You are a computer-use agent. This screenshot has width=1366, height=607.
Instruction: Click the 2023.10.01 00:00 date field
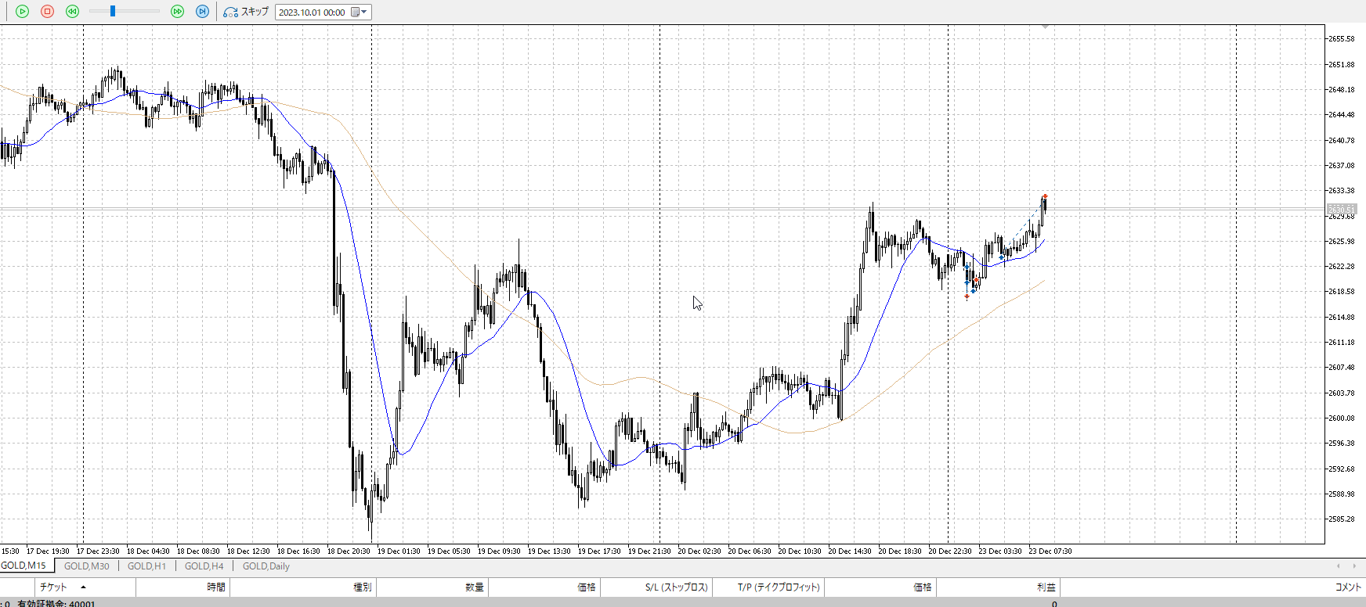tap(312, 13)
